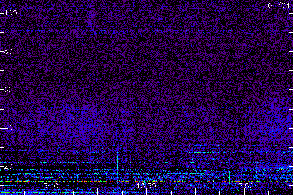Click the 80 frequency axis label
Screen dimensions: 293x195
(8, 51)
